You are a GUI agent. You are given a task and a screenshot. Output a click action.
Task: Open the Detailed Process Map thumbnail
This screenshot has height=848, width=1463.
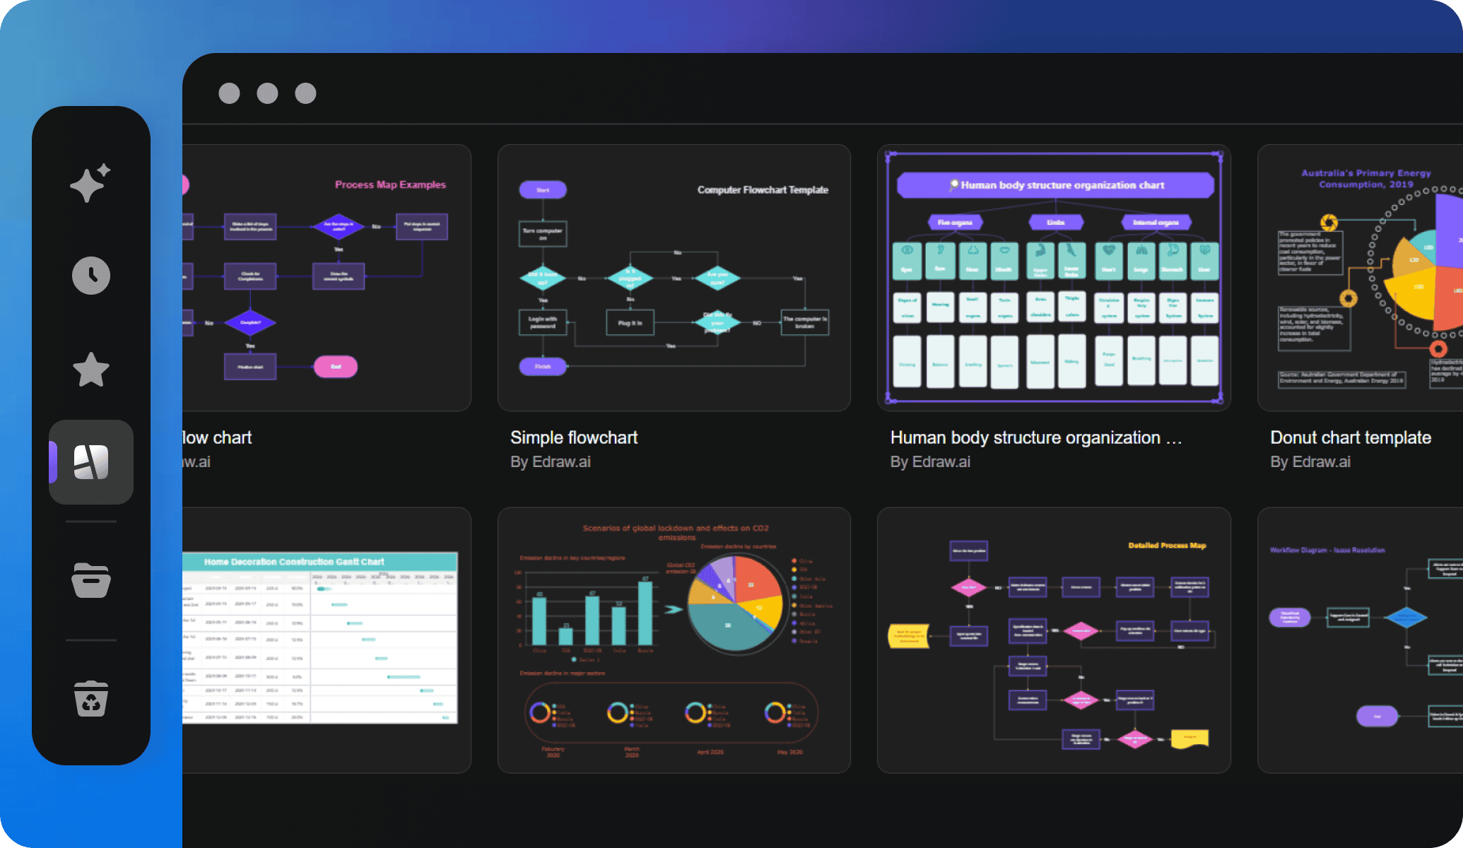tap(1054, 640)
